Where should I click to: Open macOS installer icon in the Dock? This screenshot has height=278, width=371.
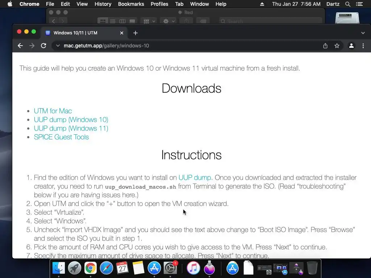coord(209,268)
